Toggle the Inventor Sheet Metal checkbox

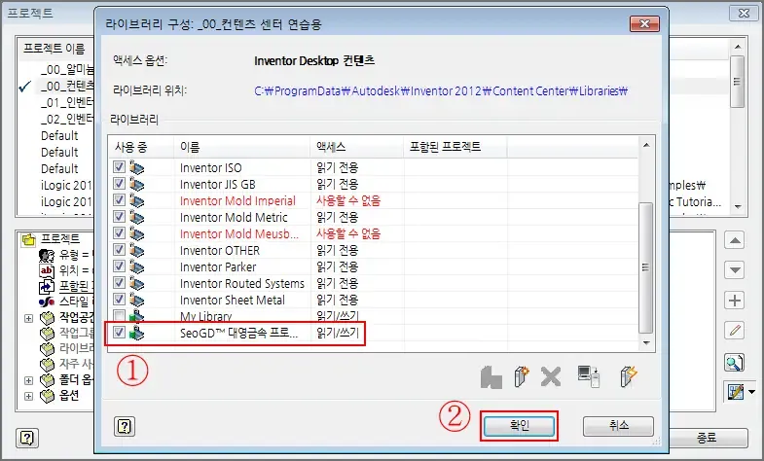[x=119, y=300]
